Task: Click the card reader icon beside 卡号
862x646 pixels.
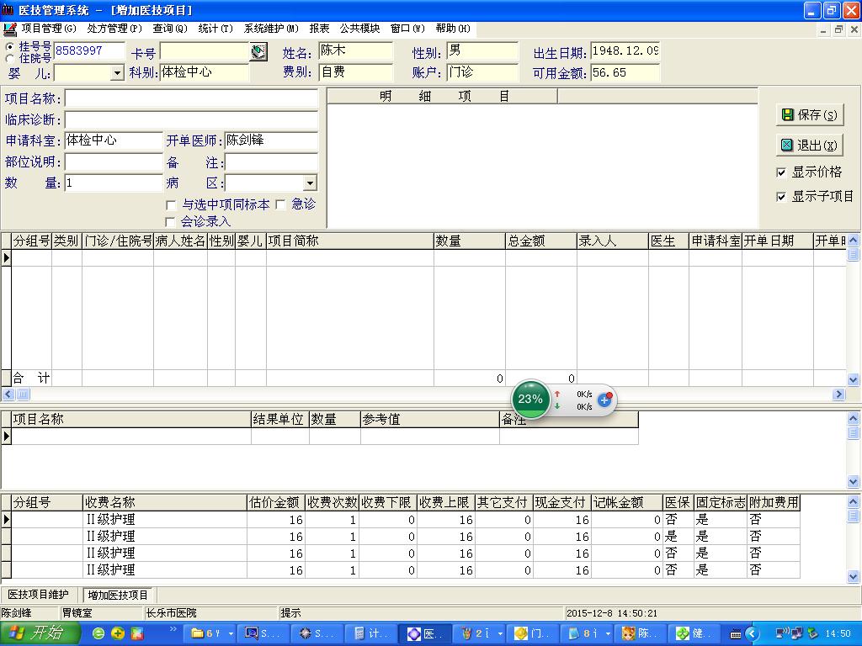Action: coord(258,51)
